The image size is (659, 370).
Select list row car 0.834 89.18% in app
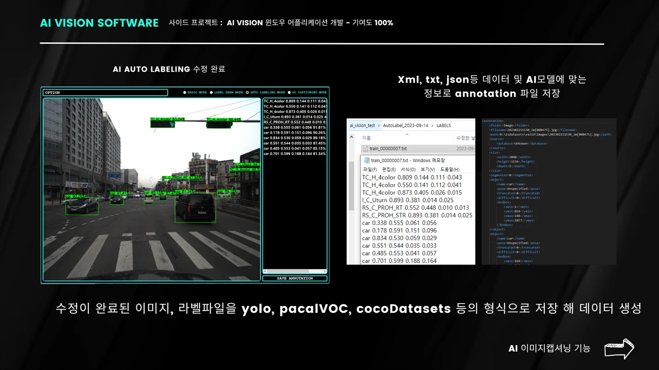click(x=295, y=138)
